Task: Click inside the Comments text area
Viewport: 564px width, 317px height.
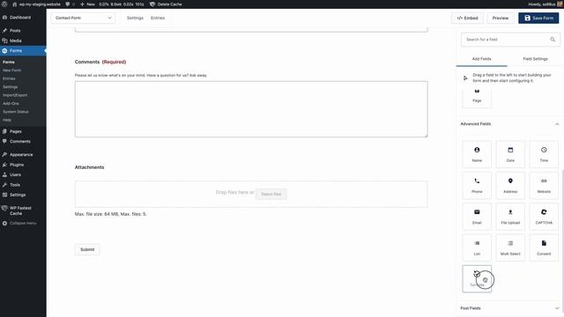Action: (251, 109)
